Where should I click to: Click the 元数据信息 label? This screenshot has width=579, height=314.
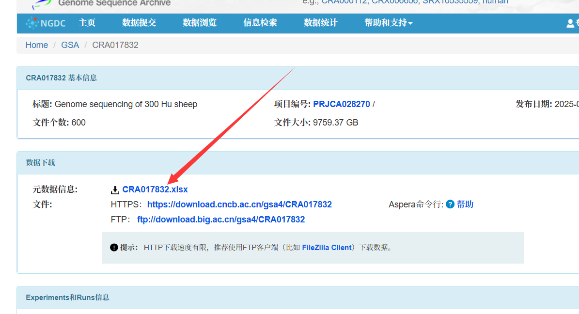pyautogui.click(x=55, y=189)
